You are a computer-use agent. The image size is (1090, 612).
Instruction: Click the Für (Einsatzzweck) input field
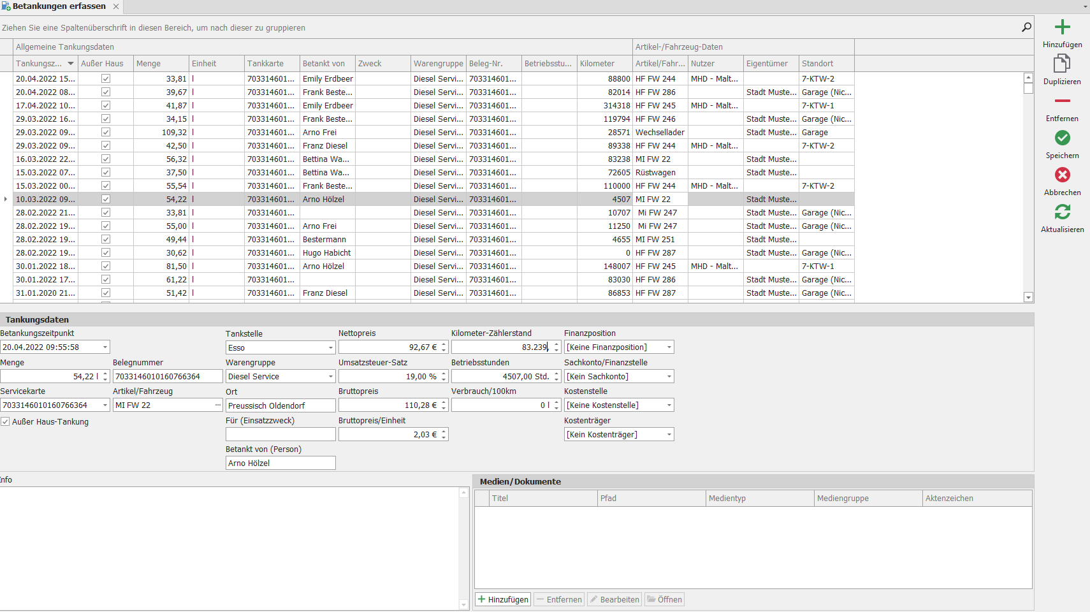tap(280, 435)
